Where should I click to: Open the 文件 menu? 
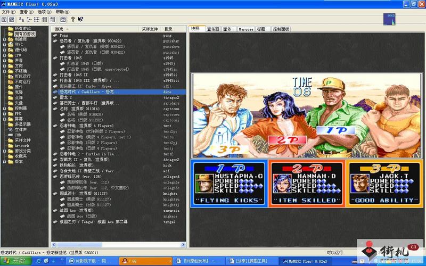(x=6, y=12)
